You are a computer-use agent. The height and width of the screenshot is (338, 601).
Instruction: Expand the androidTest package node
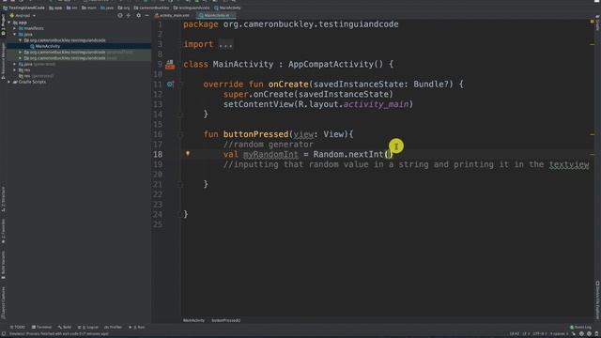coord(21,53)
